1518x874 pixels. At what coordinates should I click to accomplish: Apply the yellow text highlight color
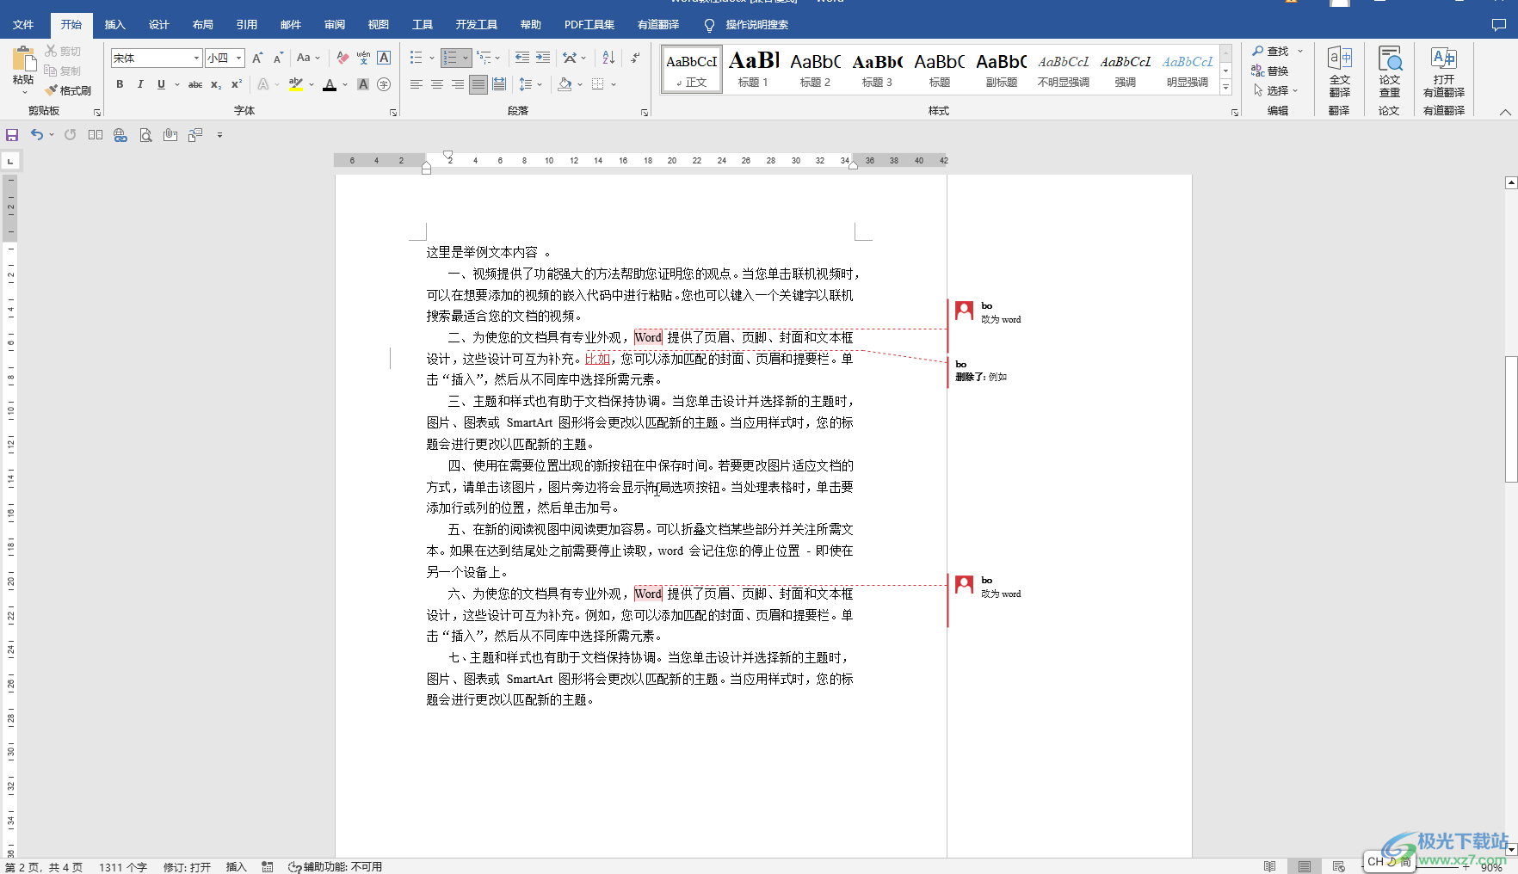pos(295,84)
